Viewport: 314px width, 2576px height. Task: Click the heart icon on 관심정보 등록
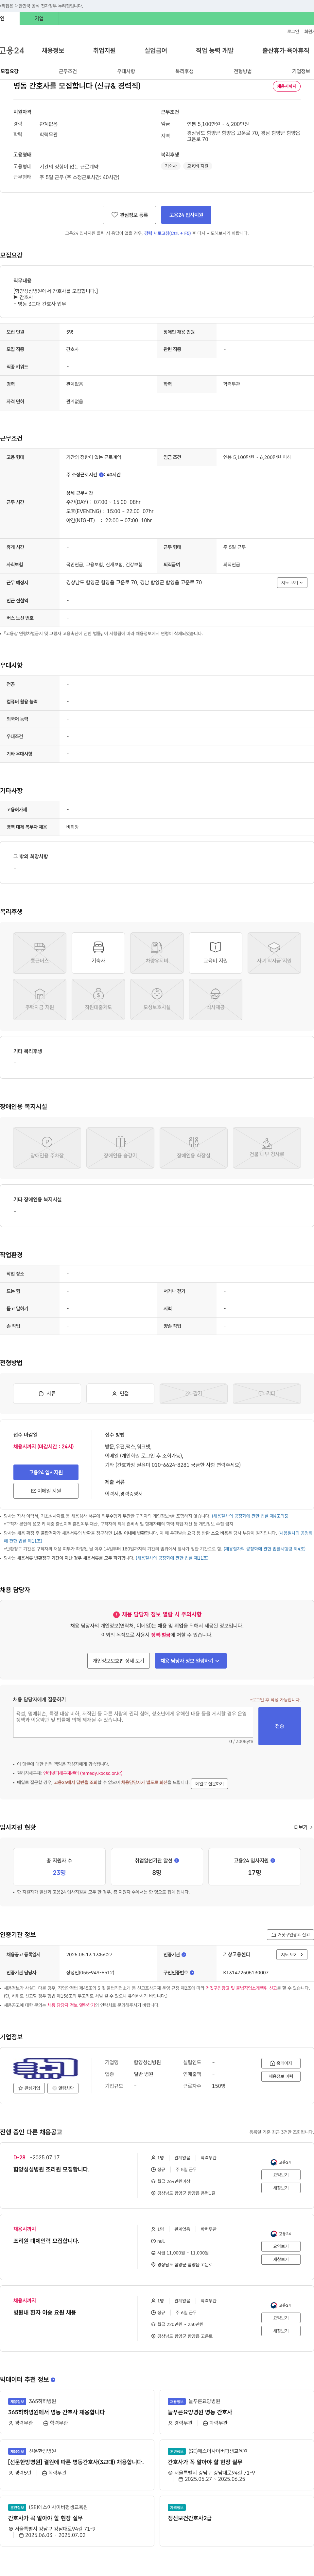114,215
